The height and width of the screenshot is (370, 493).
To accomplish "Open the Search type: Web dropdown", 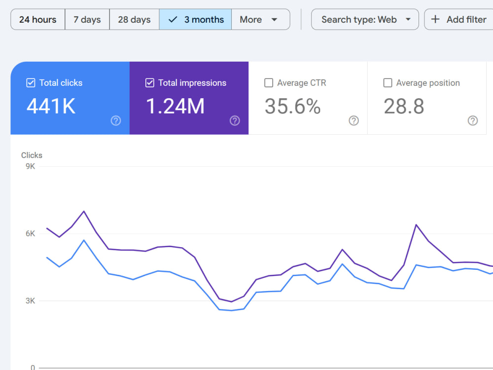I will coord(365,20).
